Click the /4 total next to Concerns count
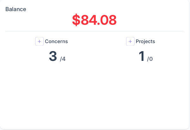190x130 pixels. (x=63, y=59)
